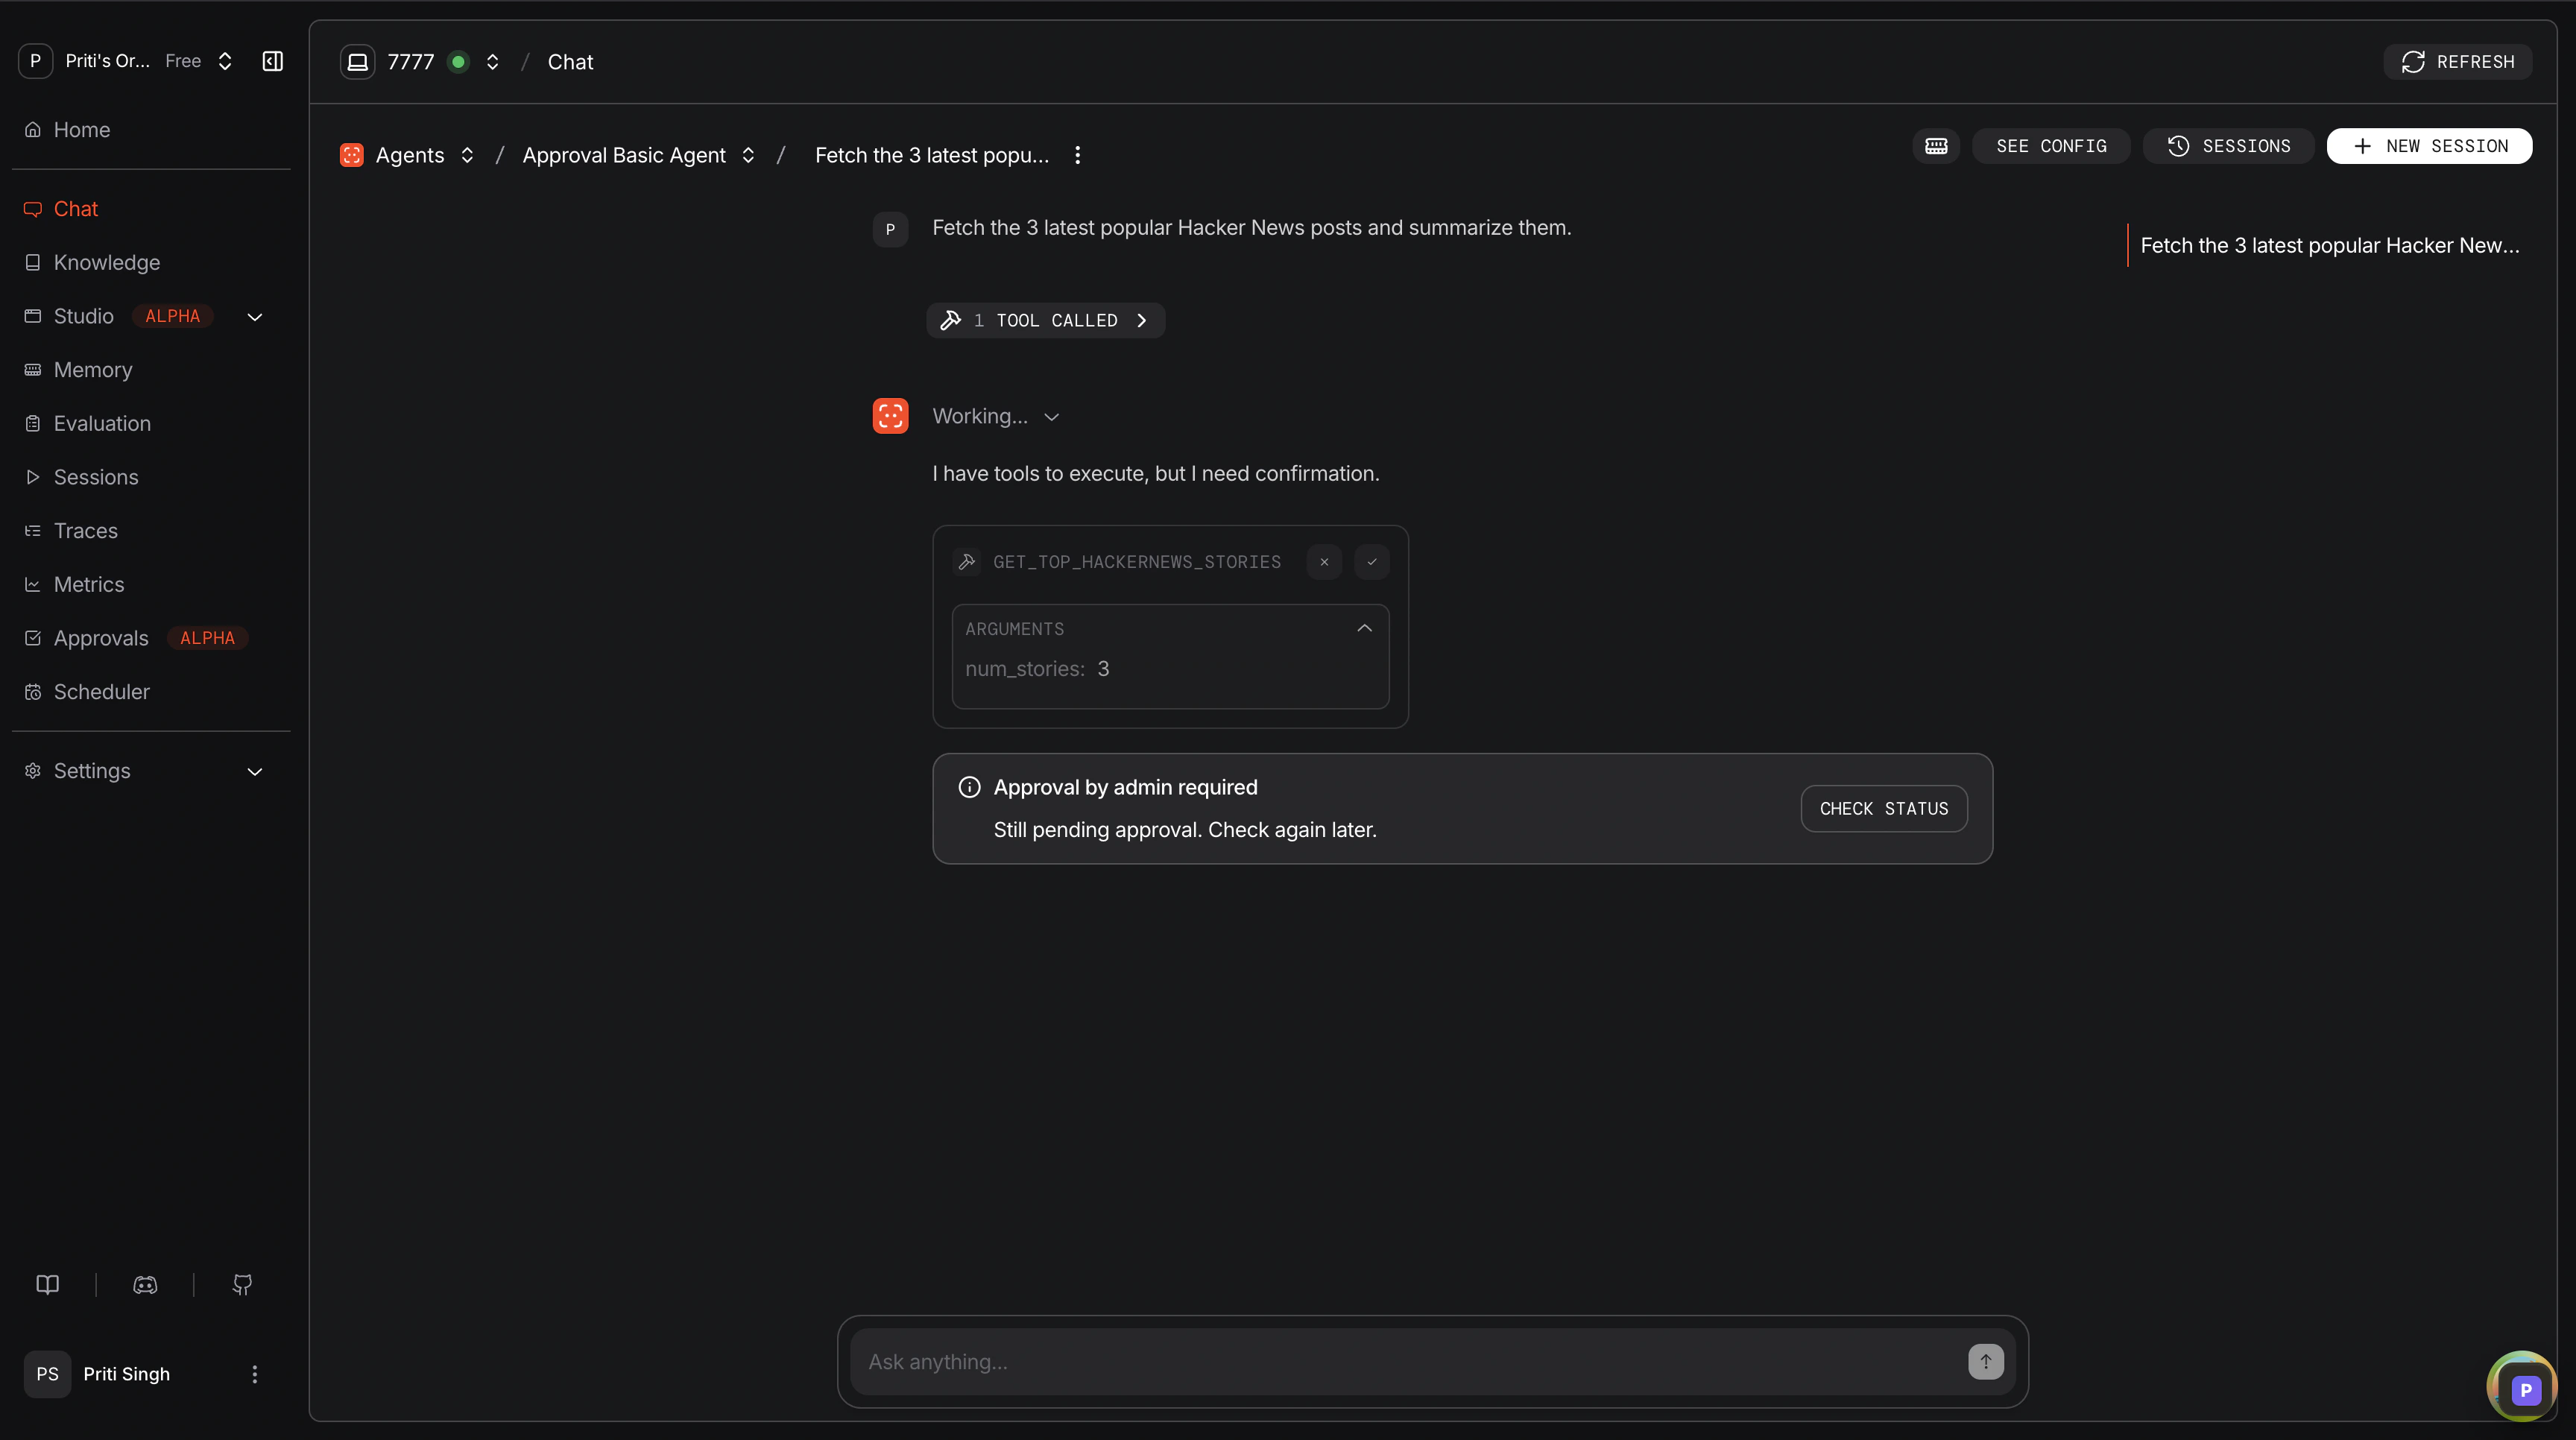Open the Scheduler section

click(100, 691)
